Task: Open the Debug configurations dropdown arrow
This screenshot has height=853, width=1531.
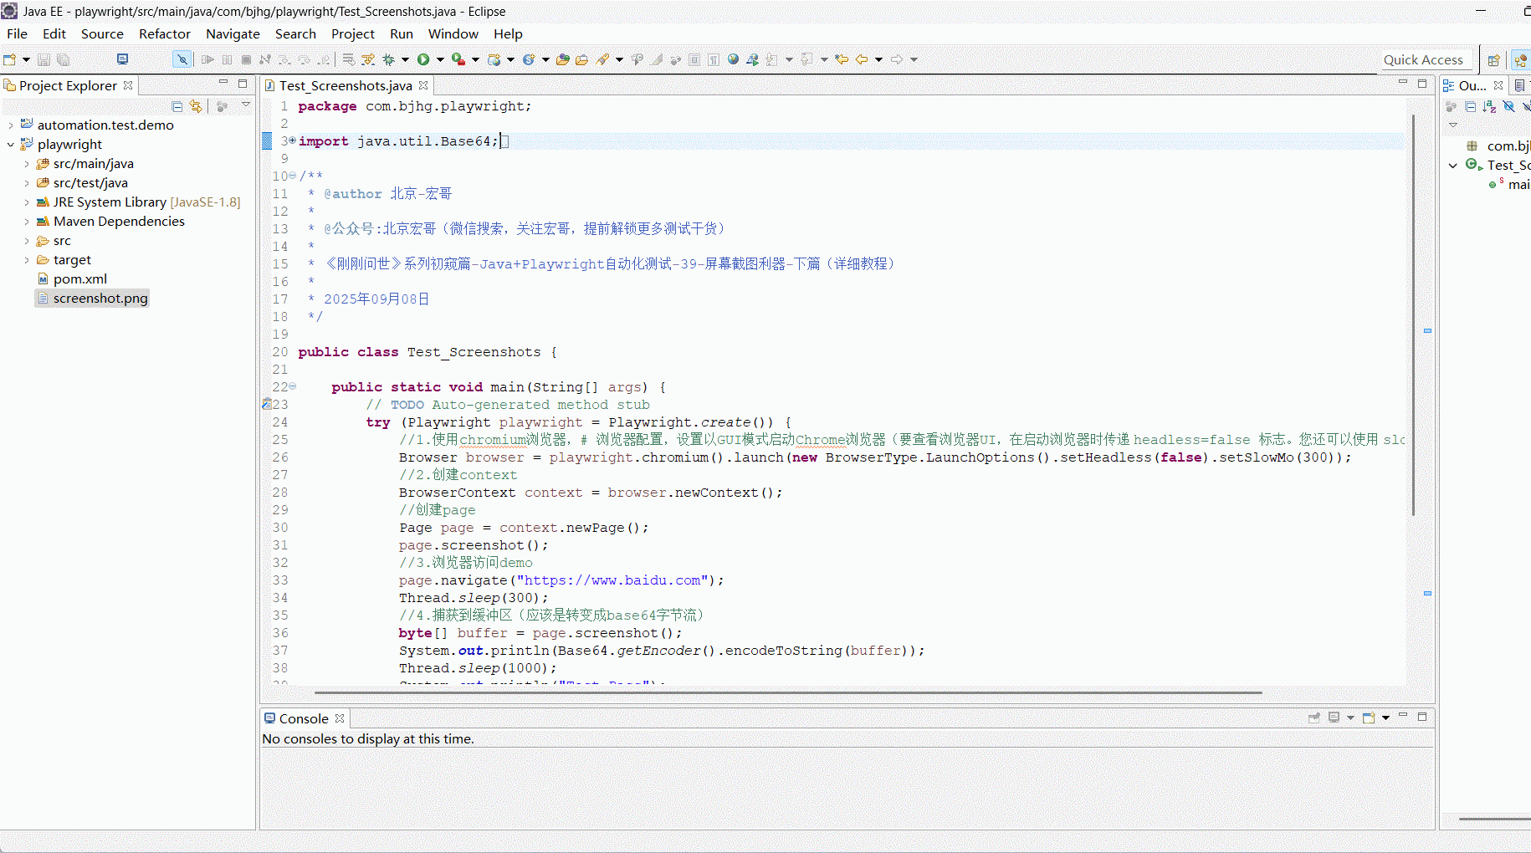Action: (x=405, y=59)
